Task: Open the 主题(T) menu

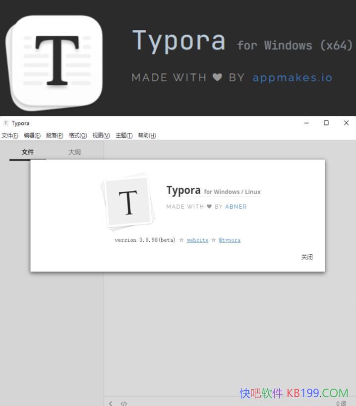Action: (124, 135)
